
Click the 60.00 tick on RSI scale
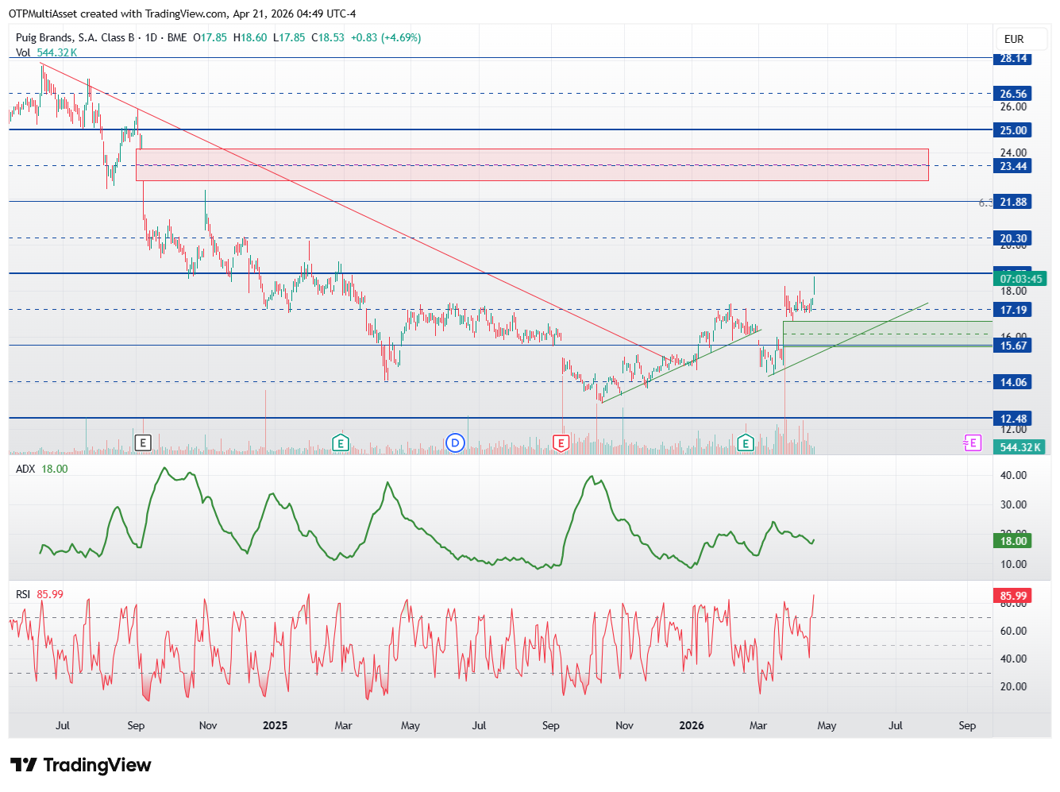(x=1013, y=631)
